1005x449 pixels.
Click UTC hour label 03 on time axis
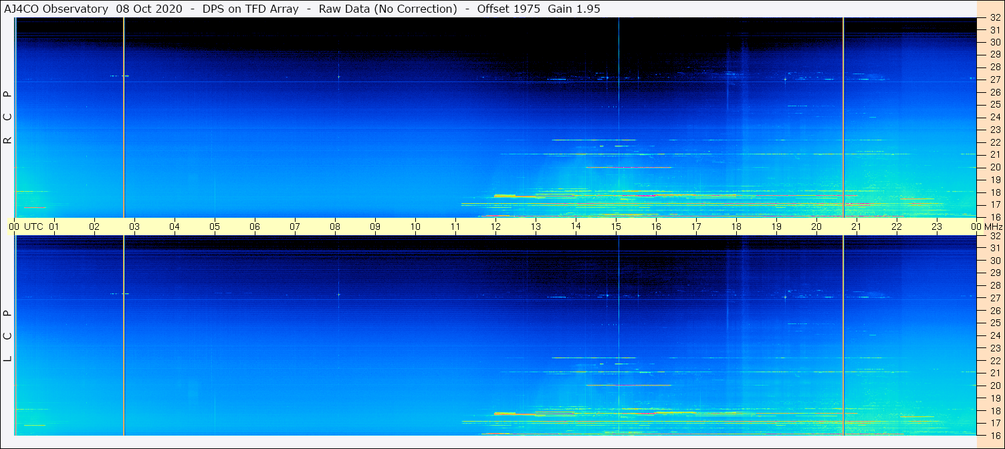[134, 227]
